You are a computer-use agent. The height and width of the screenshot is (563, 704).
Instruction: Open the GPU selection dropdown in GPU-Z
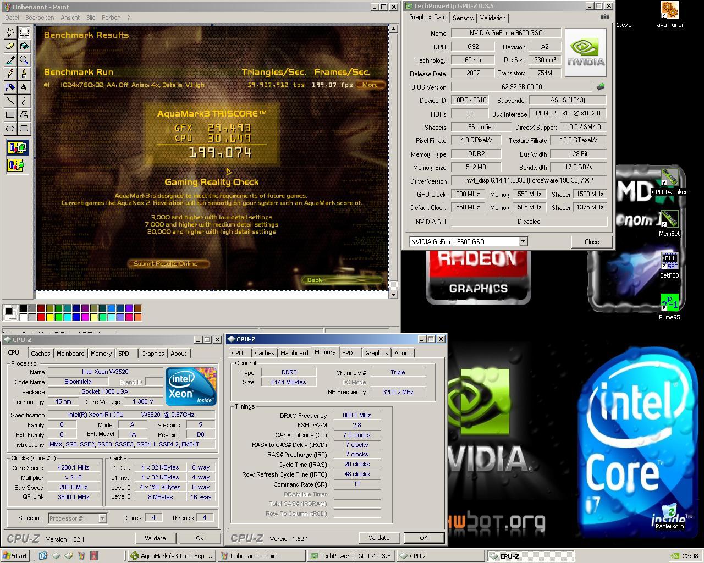click(524, 241)
